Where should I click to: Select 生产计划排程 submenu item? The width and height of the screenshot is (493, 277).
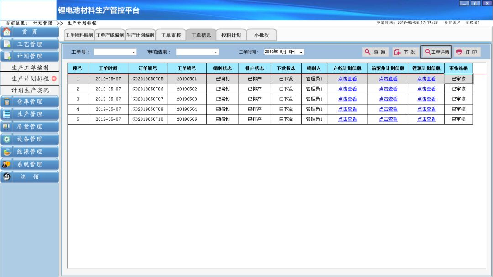[30, 78]
